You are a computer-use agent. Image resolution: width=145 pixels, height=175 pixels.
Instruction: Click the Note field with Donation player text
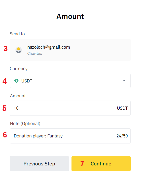click(70, 136)
